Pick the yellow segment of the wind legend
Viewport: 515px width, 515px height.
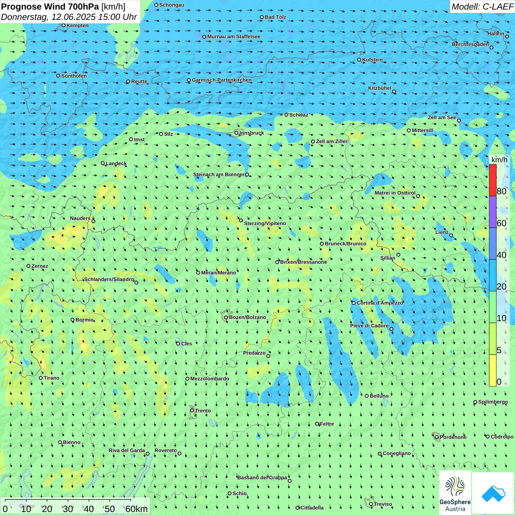point(493,370)
